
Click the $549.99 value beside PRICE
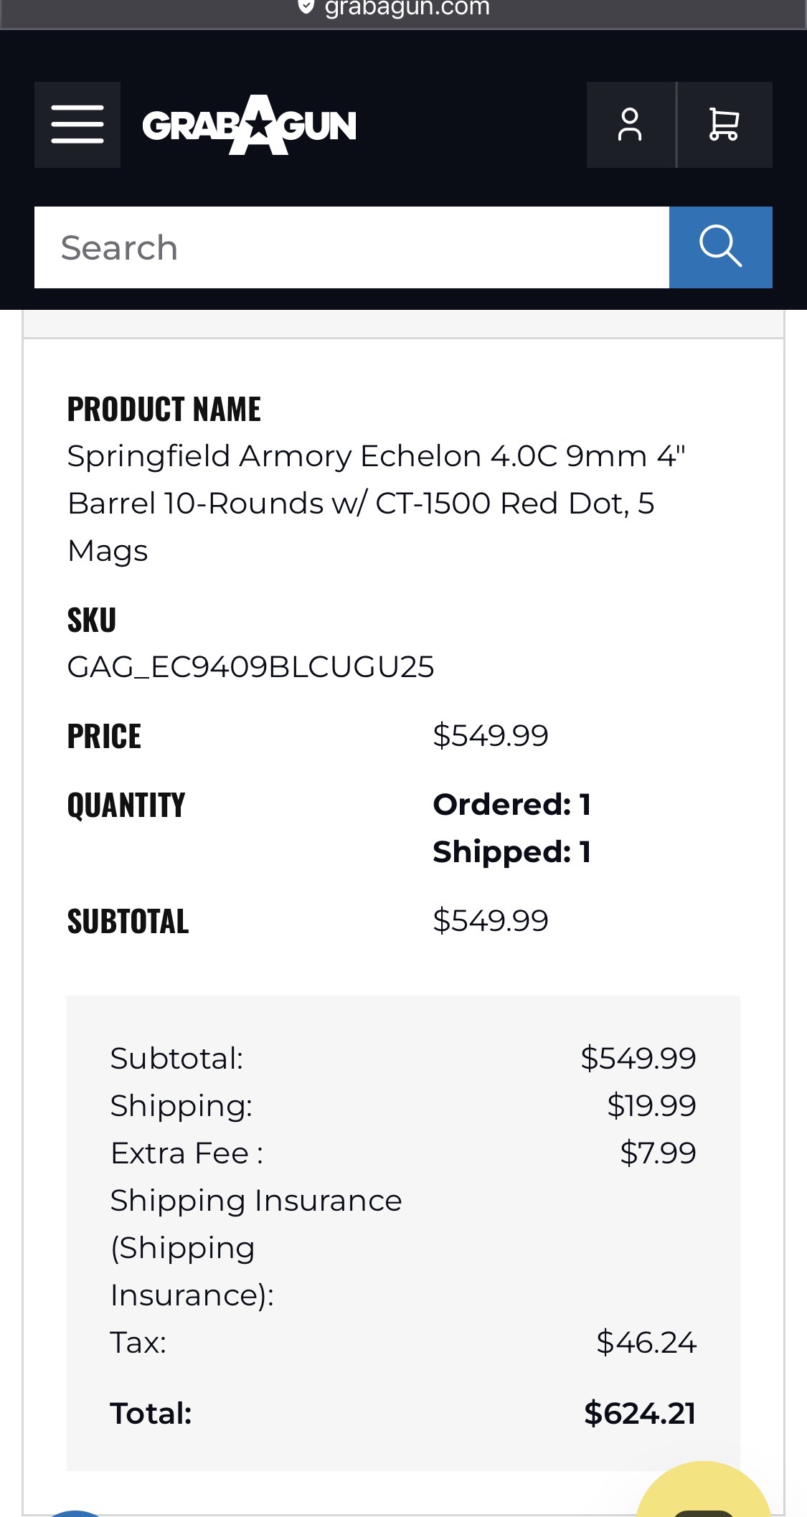(x=491, y=736)
